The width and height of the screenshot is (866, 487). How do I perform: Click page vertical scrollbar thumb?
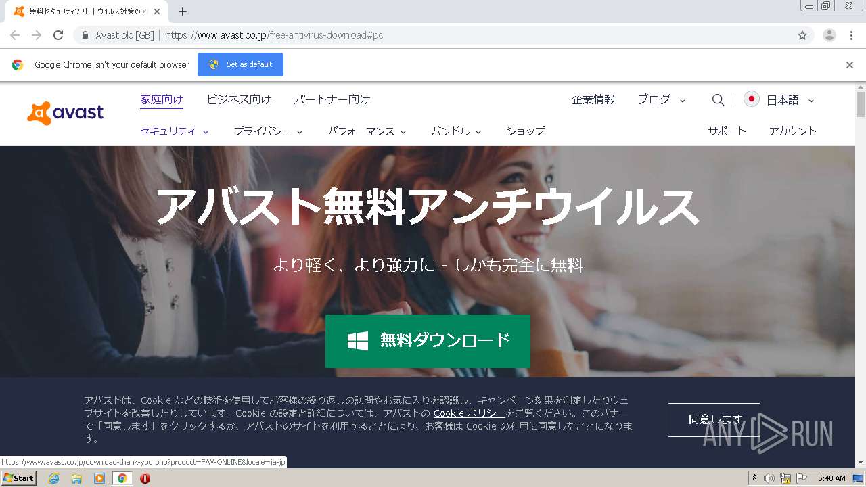point(861,103)
